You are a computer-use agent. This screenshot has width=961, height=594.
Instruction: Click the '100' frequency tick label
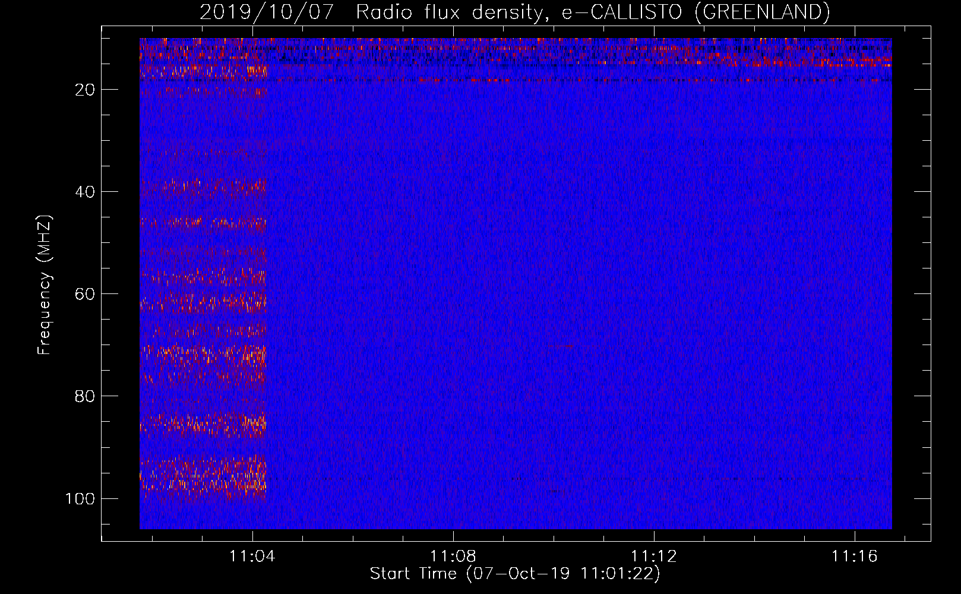[x=80, y=498]
